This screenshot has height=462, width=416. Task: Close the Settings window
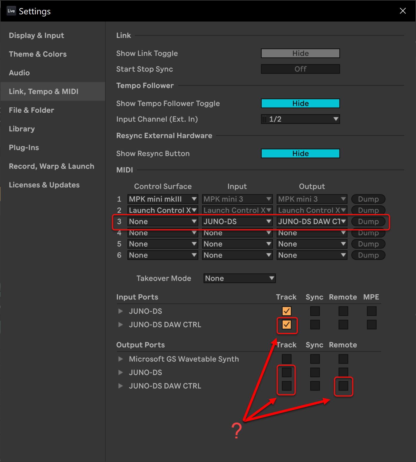(x=403, y=11)
